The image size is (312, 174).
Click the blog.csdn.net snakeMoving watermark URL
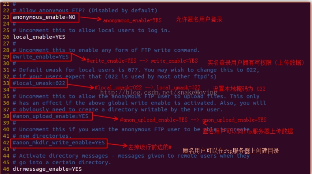[158, 92]
